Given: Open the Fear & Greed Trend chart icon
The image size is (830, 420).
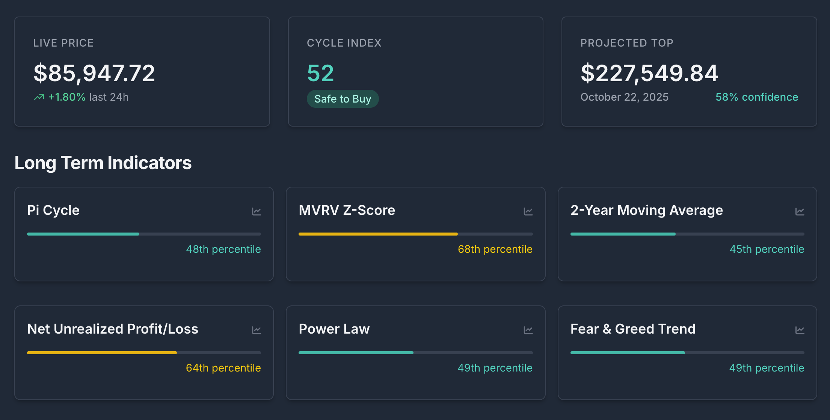Looking at the screenshot, I should click(800, 330).
